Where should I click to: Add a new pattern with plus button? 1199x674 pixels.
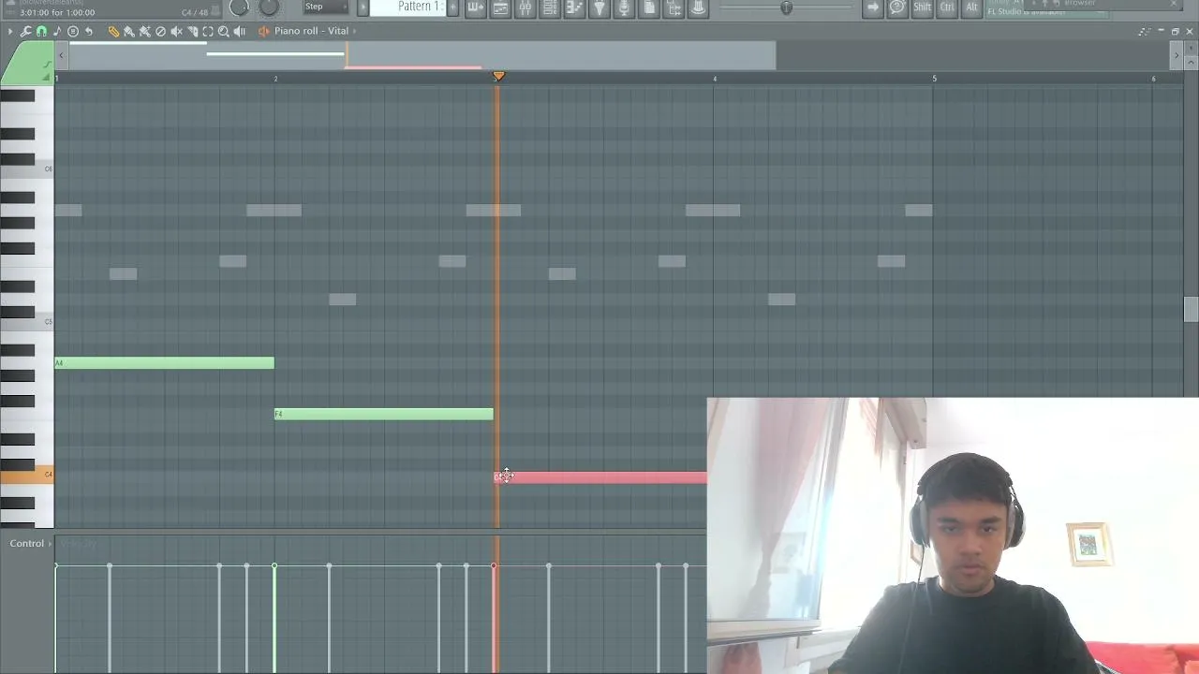coord(452,7)
